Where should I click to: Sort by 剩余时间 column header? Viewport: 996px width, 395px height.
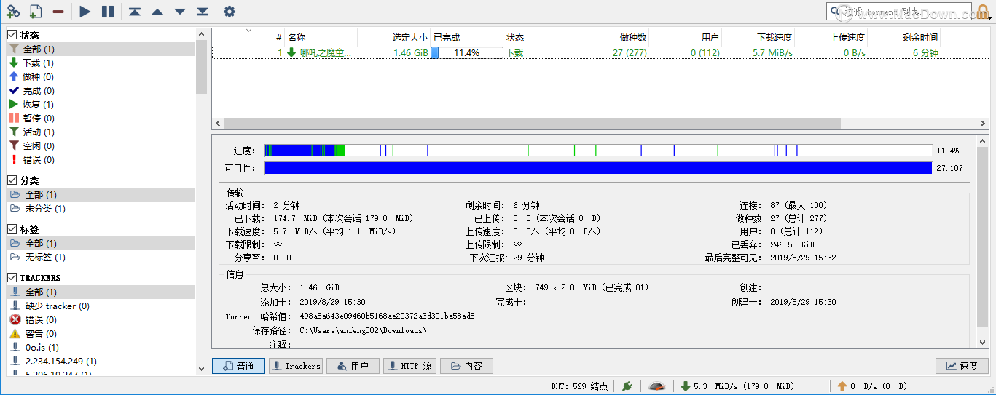[x=903, y=37]
